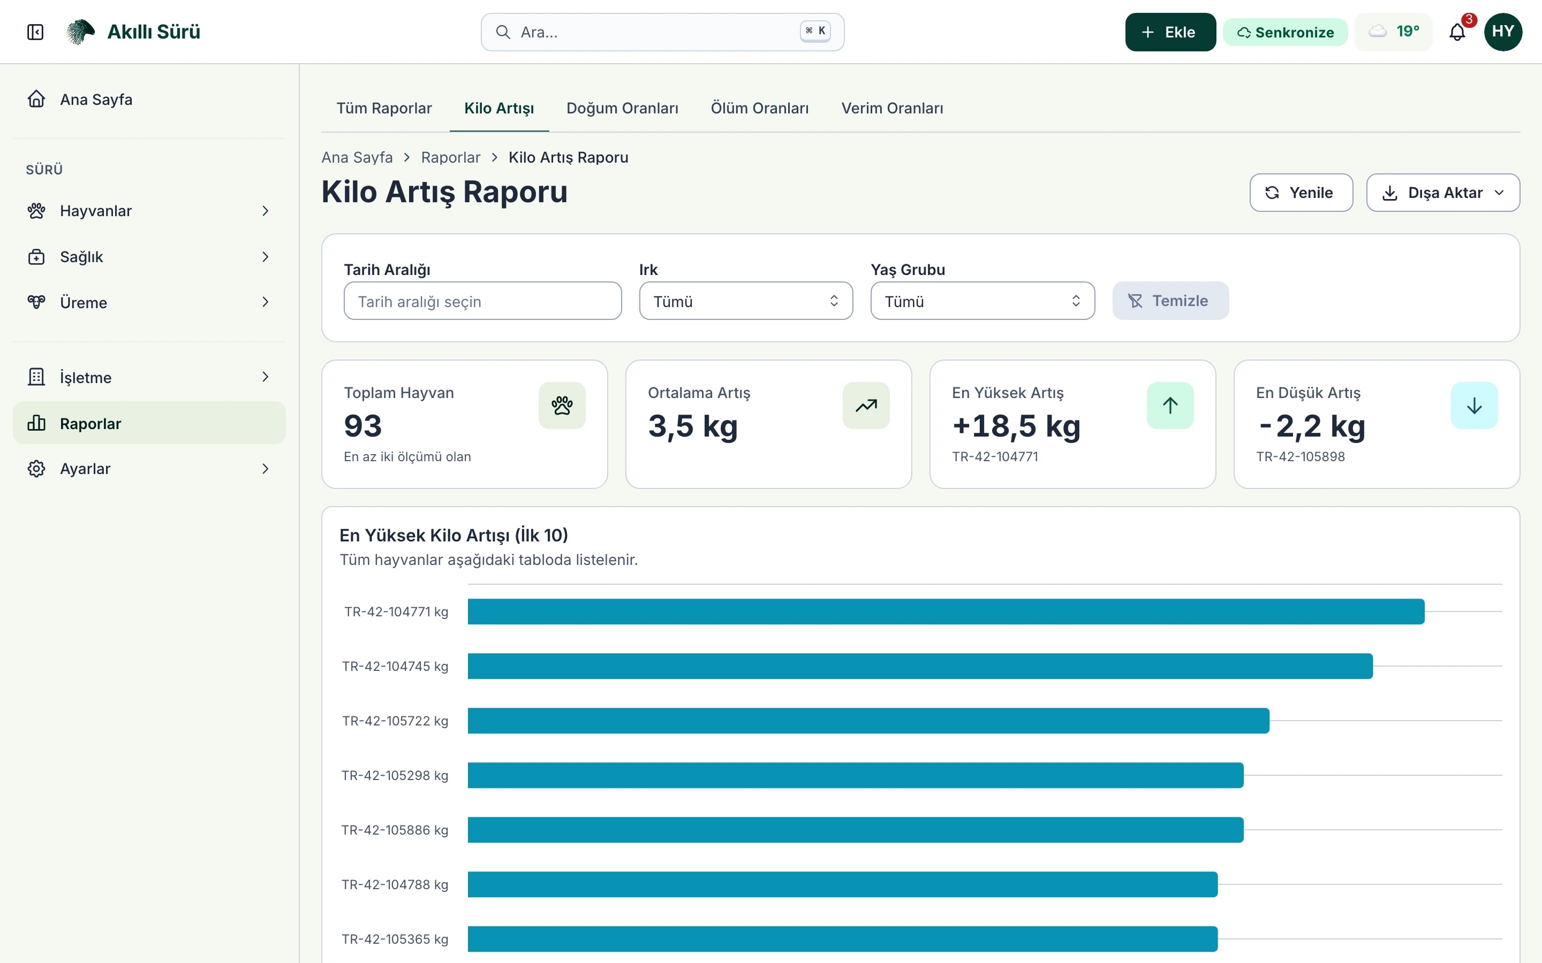1542x963 pixels.
Task: Expand the Hayvanlar sidebar section
Action: 149,211
